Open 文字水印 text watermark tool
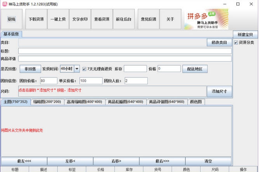Image resolution: width=259 pixels, height=172 pixels. tap(80, 19)
